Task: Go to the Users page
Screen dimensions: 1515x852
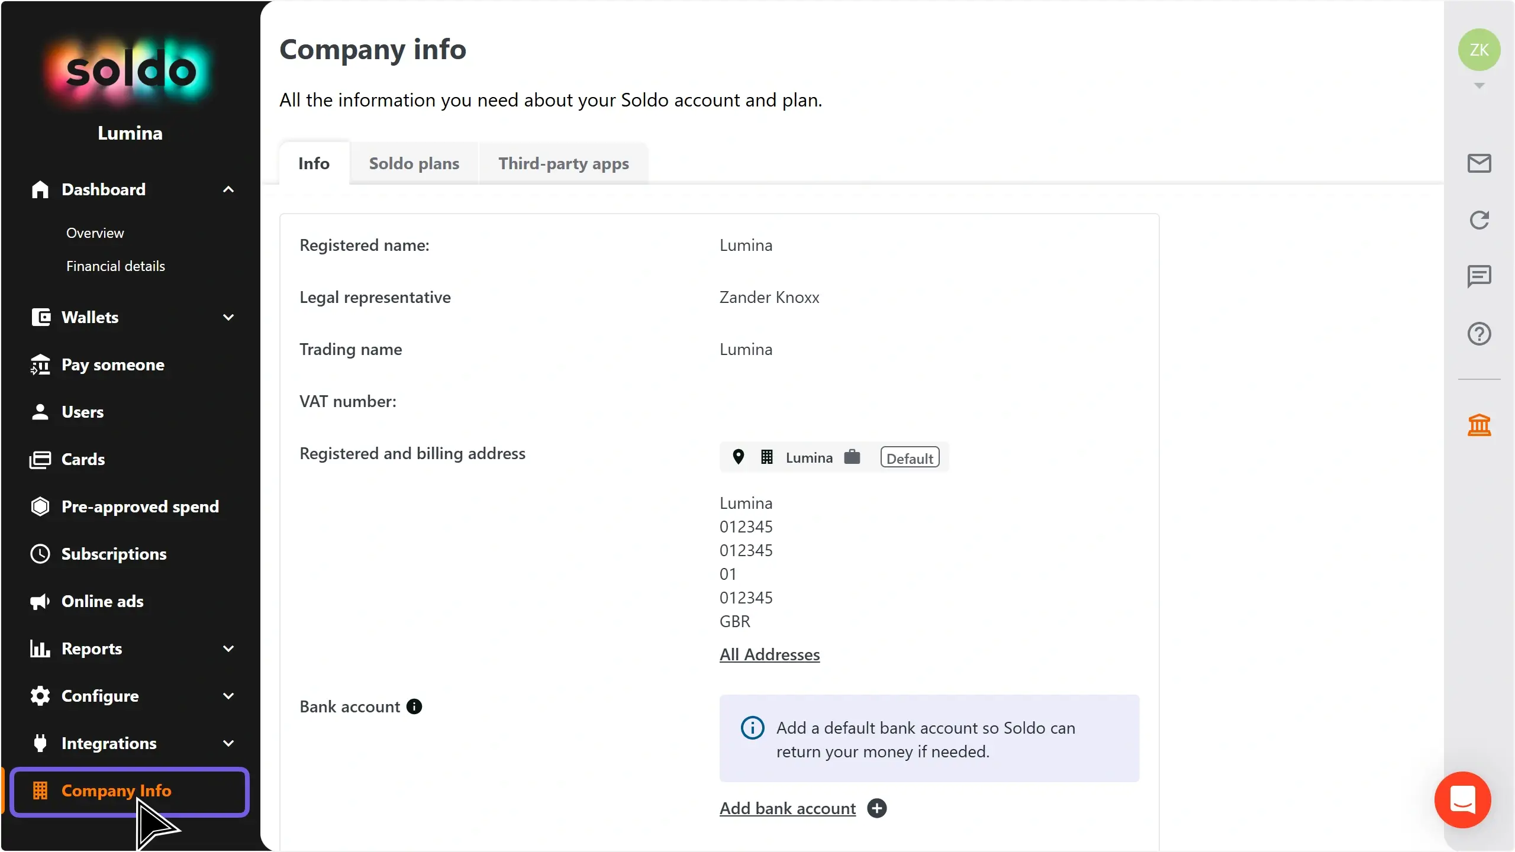Action: click(82, 412)
